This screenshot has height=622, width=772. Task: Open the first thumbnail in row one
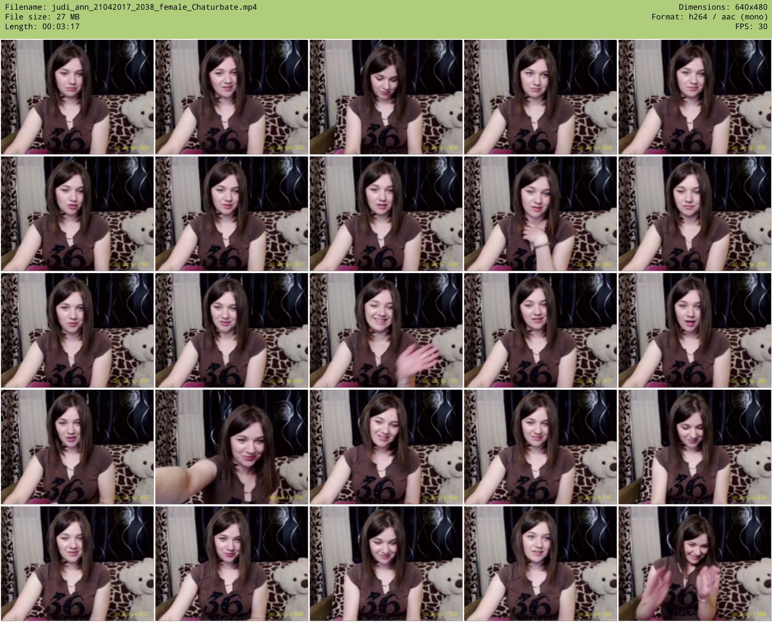[x=77, y=97]
